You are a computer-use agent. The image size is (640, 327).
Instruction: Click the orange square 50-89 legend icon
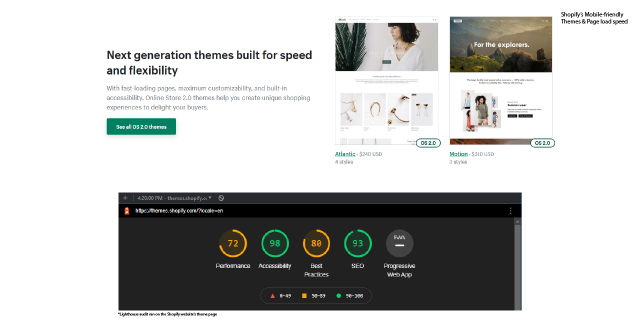(x=304, y=296)
